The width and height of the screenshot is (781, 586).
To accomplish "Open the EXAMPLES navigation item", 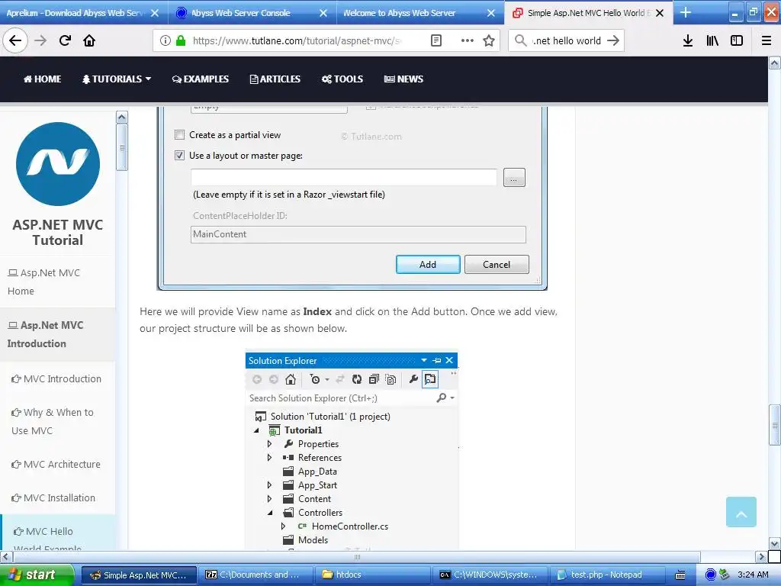I will pyautogui.click(x=201, y=79).
